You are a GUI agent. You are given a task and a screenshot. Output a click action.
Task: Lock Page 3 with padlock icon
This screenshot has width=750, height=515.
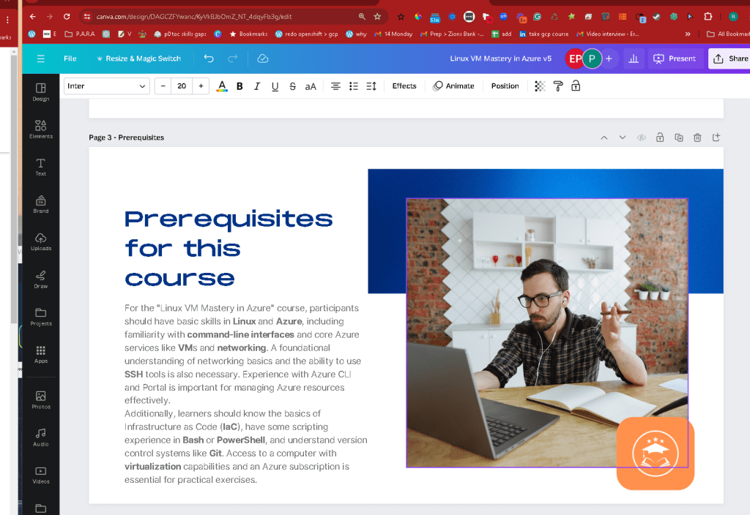click(x=660, y=138)
